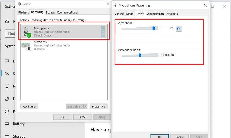The image size is (231, 138).
Task: Click the Sound speaker icon in sidebar
Action: [7, 74]
